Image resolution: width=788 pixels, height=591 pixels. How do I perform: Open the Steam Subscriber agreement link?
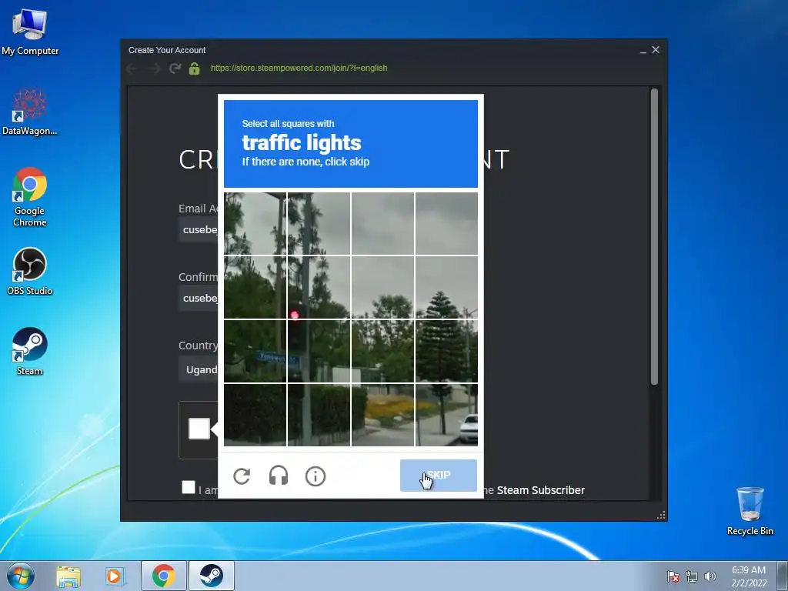click(541, 490)
